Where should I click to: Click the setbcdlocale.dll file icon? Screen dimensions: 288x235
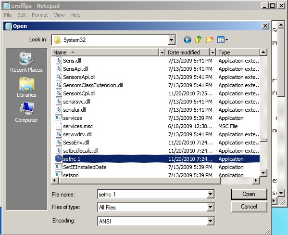[59, 151]
